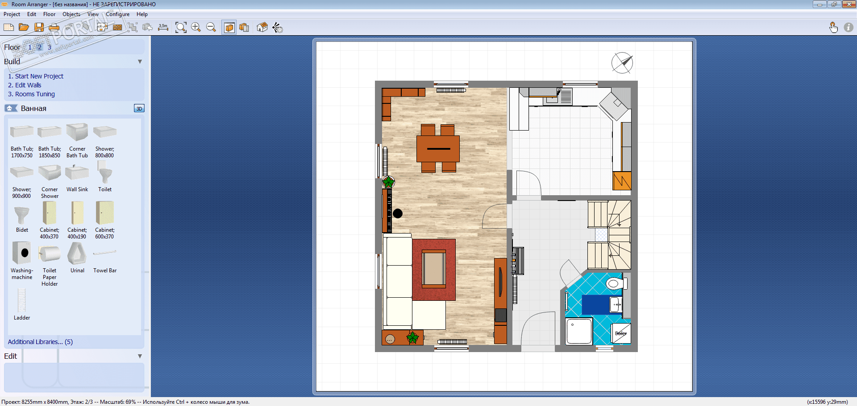
Task: Open the Configure menu
Action: [x=117, y=14]
